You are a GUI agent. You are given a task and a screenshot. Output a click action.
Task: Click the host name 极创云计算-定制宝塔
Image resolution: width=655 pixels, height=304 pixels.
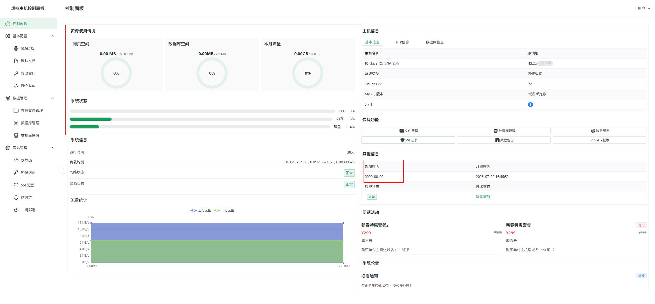point(382,63)
